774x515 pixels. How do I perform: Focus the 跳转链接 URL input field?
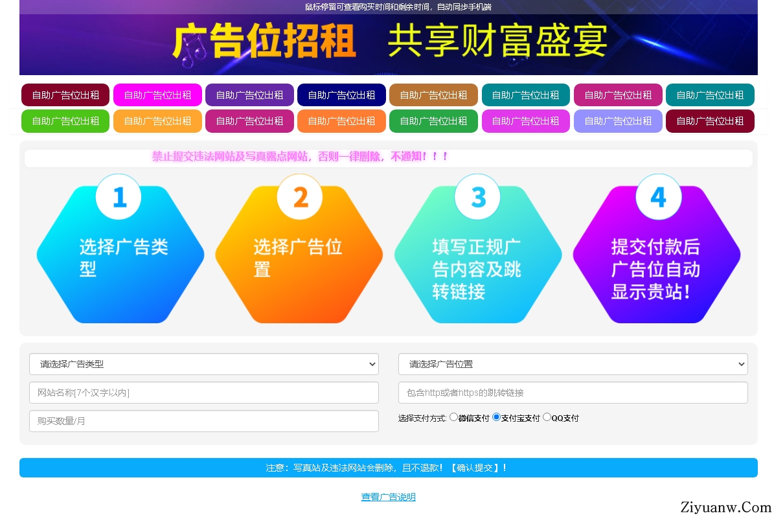(x=573, y=393)
